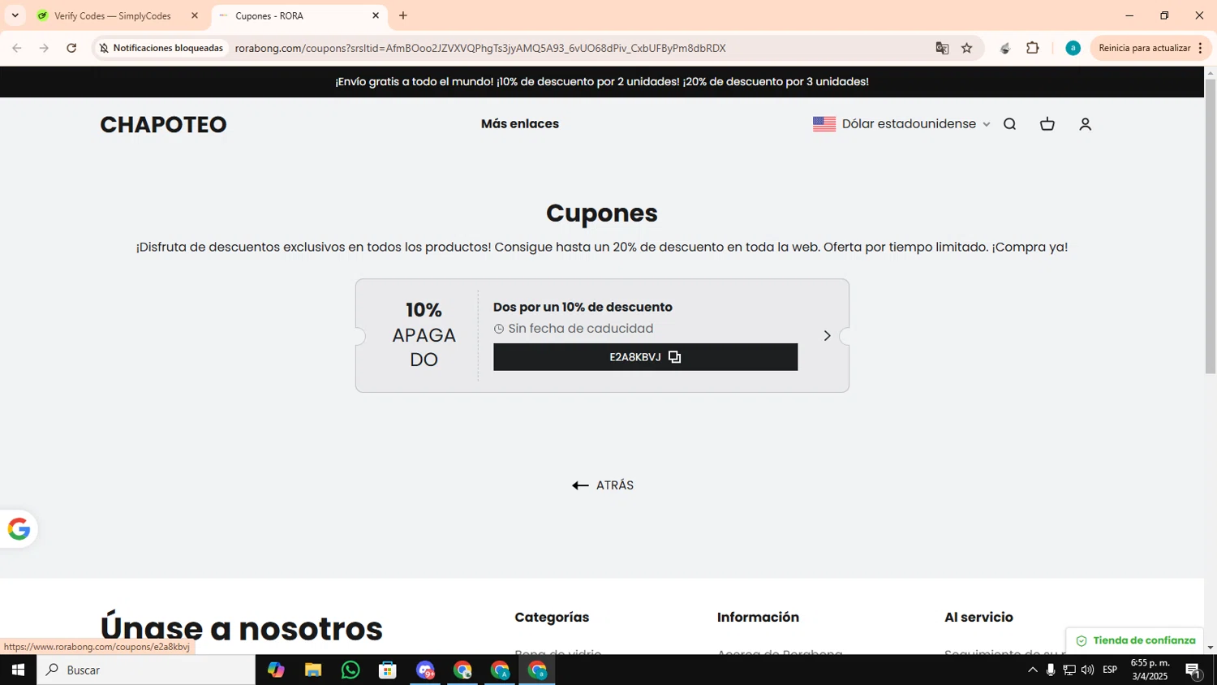Open the notification center icon
Screen dimensions: 1217x685
1193,670
